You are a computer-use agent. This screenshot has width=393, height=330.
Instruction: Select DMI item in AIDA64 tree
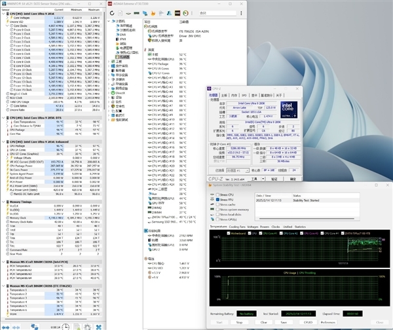121,35
